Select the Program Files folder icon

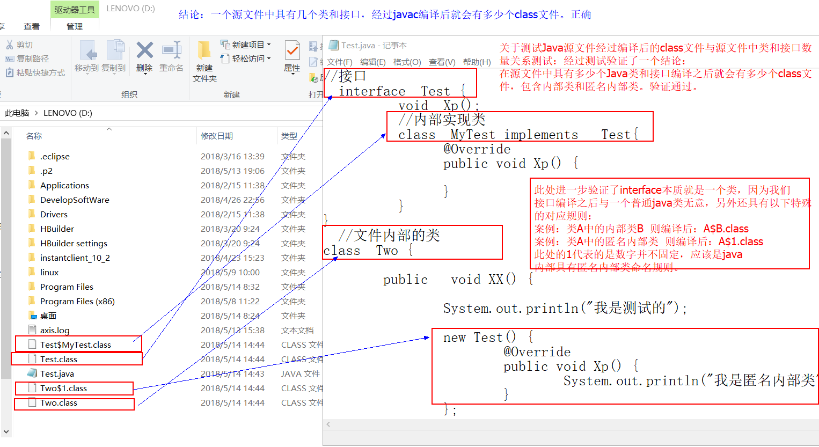[32, 287]
